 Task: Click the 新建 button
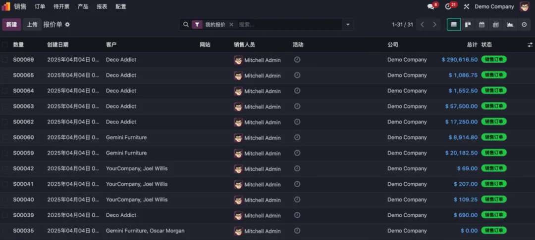click(11, 25)
